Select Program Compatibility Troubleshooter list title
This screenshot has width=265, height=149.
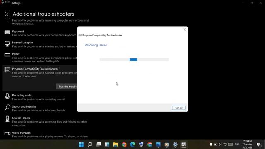[35, 69]
